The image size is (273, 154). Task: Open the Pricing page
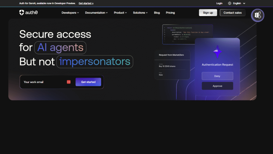pos(170,13)
